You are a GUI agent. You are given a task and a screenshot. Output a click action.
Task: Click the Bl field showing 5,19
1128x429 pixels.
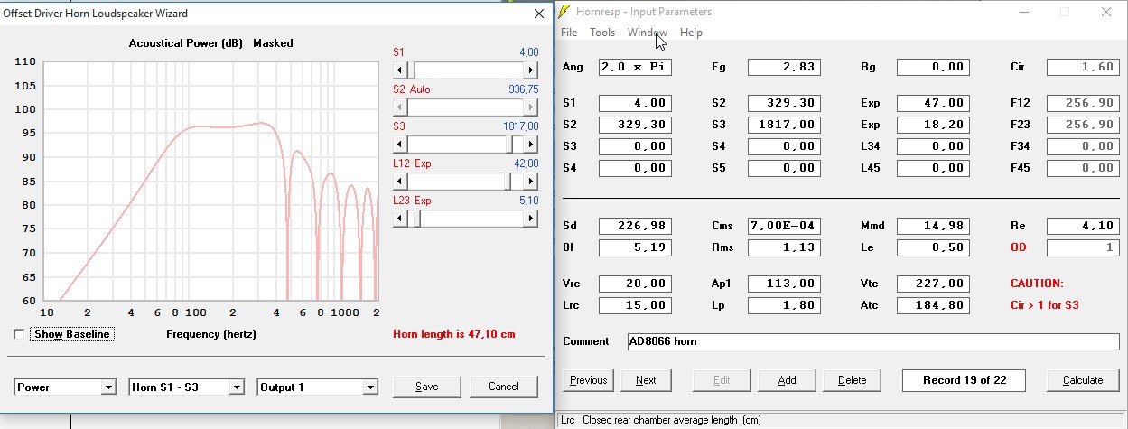(635, 247)
